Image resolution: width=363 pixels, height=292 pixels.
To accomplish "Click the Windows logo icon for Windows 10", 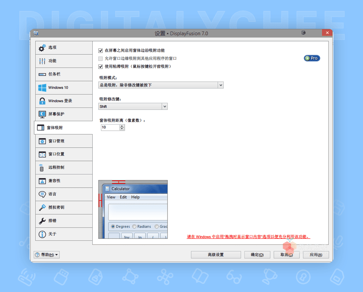I will click(x=42, y=88).
